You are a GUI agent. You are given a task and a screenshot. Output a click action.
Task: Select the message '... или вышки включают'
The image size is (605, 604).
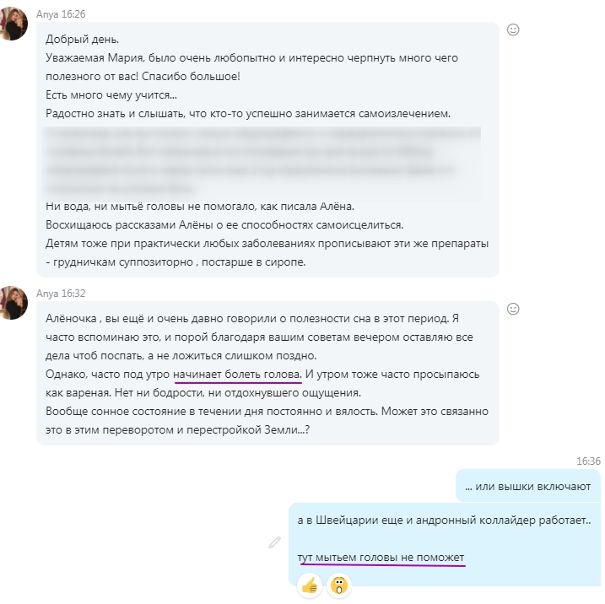click(x=528, y=486)
